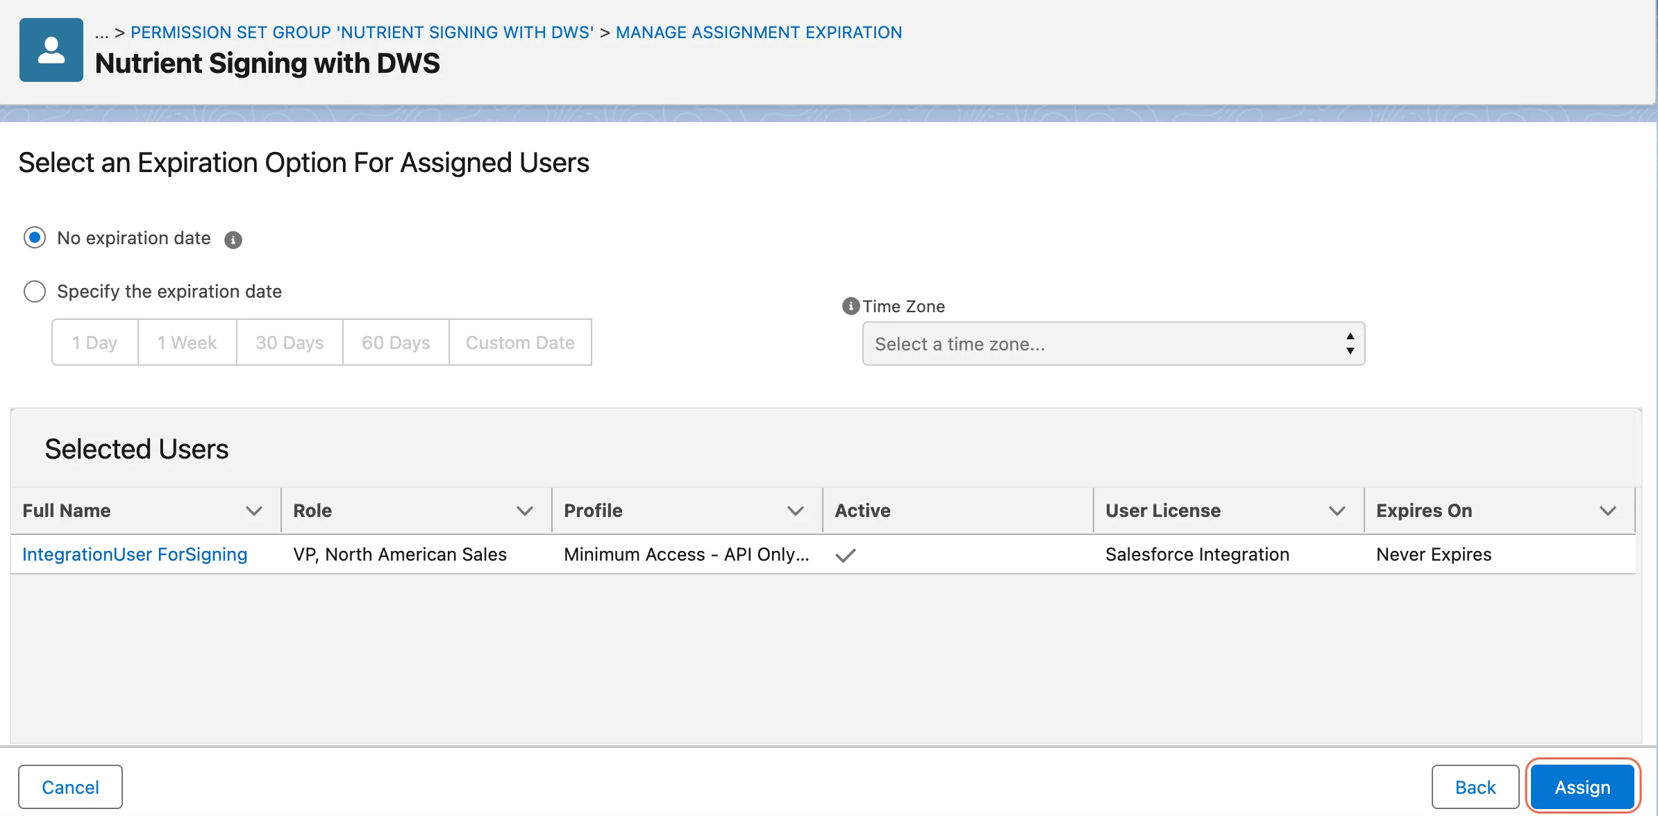The image size is (1658, 816).
Task: Click the Assign button
Action: pyautogui.click(x=1583, y=787)
